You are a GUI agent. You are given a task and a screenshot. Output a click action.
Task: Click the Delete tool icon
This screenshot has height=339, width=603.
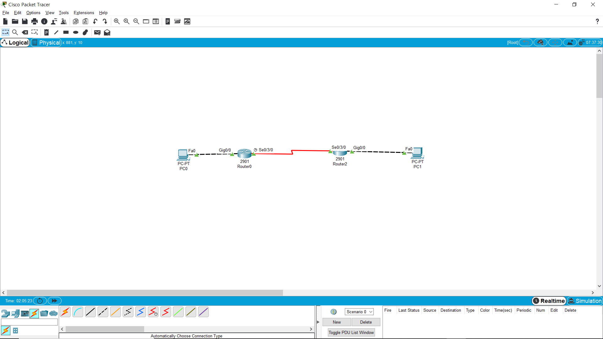(25, 32)
